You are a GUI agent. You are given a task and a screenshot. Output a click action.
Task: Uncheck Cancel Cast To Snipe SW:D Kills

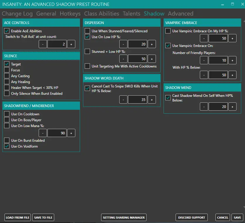tap(87, 88)
